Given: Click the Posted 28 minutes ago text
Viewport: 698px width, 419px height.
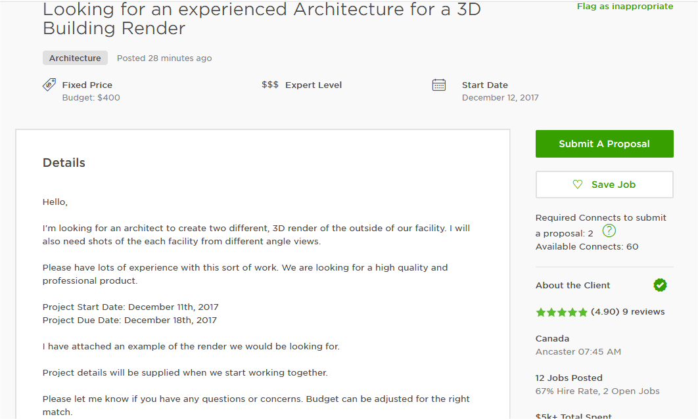Looking at the screenshot, I should pyautogui.click(x=164, y=58).
